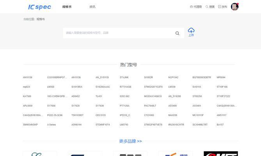Click the SY7636 model
Viewport: 261px width, 156px height.
pyautogui.click(x=100, y=106)
